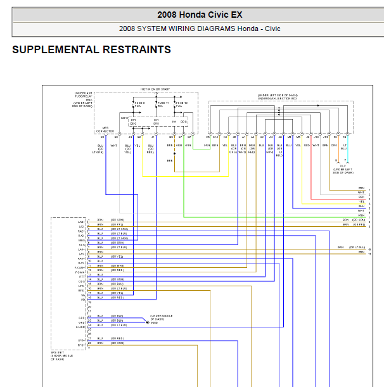
Task: Click pin 27 'BLU (OR RED)' wire text
Action: (x=110, y=338)
